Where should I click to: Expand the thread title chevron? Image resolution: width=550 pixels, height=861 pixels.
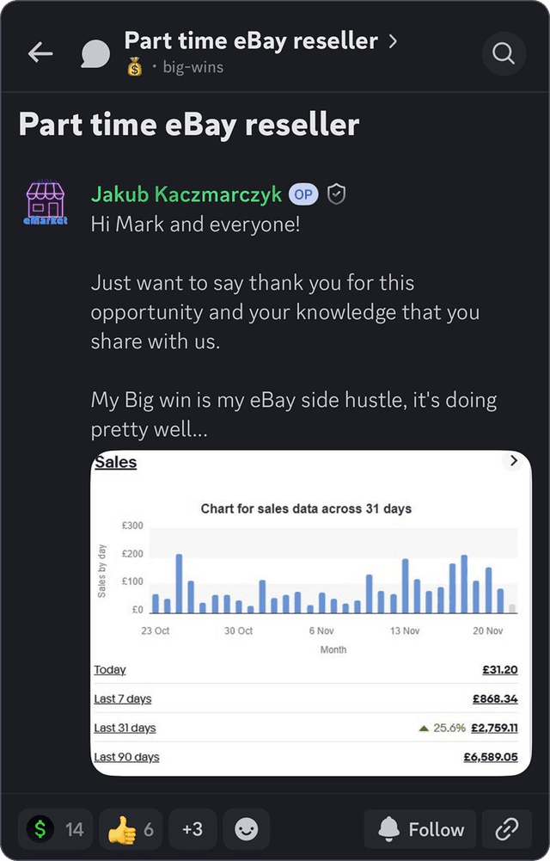point(393,40)
